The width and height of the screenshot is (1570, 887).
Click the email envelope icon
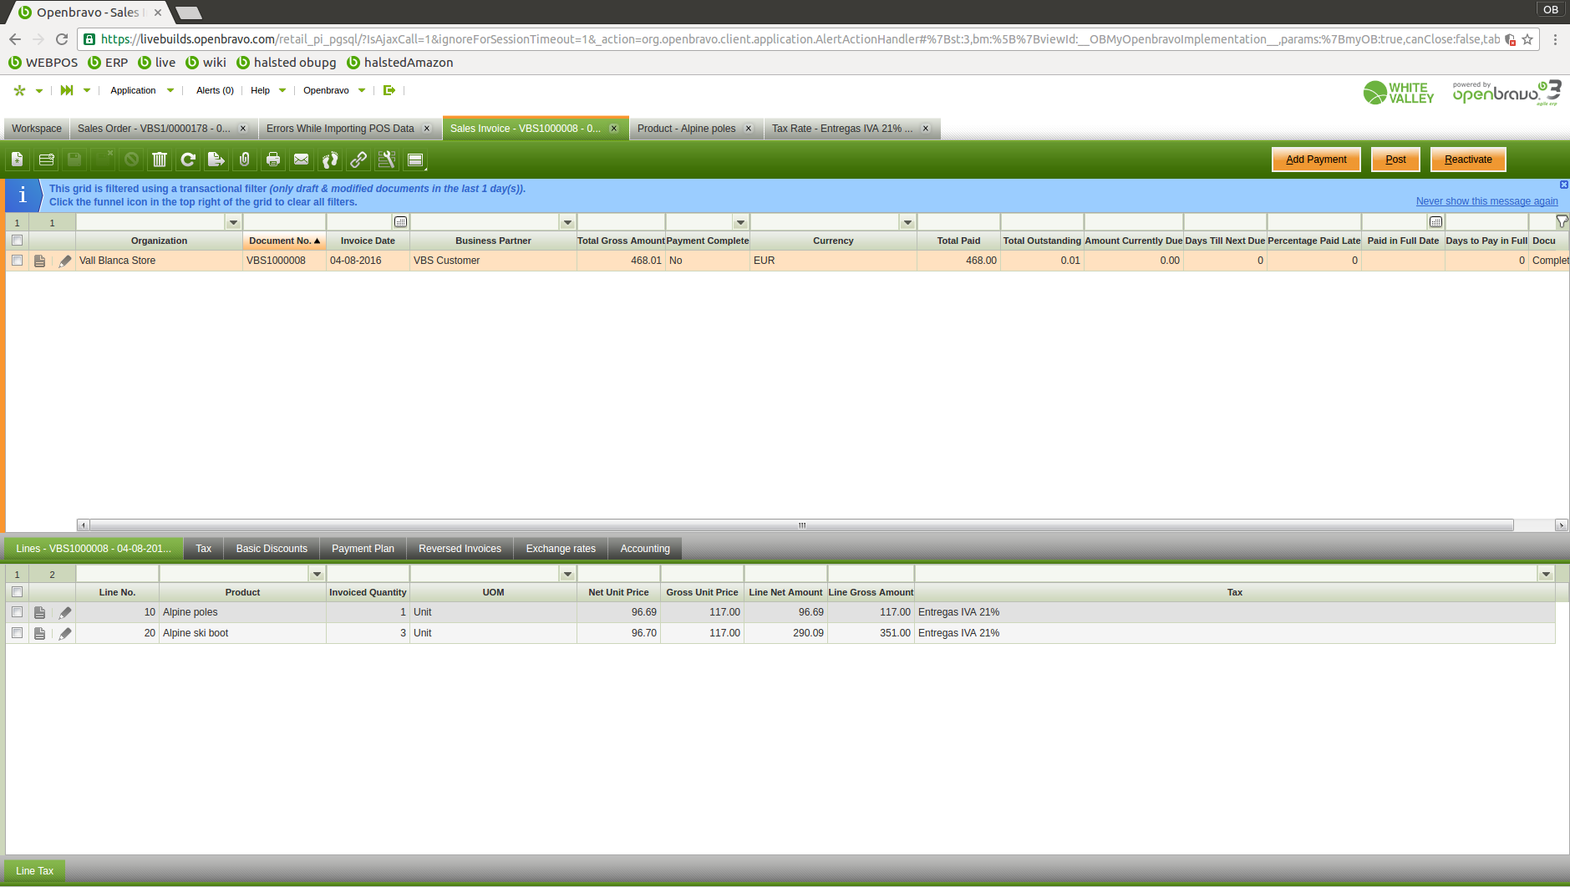tap(302, 160)
